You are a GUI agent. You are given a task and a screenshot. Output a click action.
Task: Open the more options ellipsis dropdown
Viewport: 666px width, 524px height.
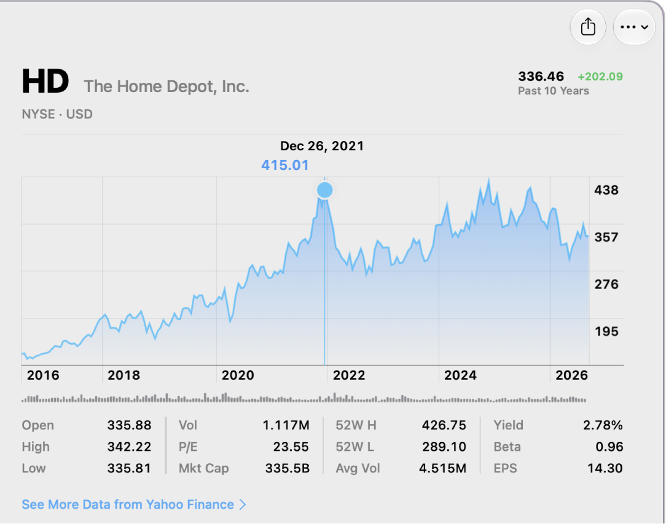point(634,27)
